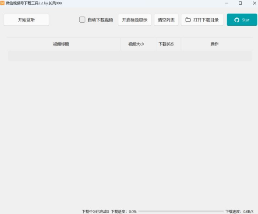The width and height of the screenshot is (258, 214).
Task: Click the download progress bar at the bottom
Action: click(x=181, y=211)
